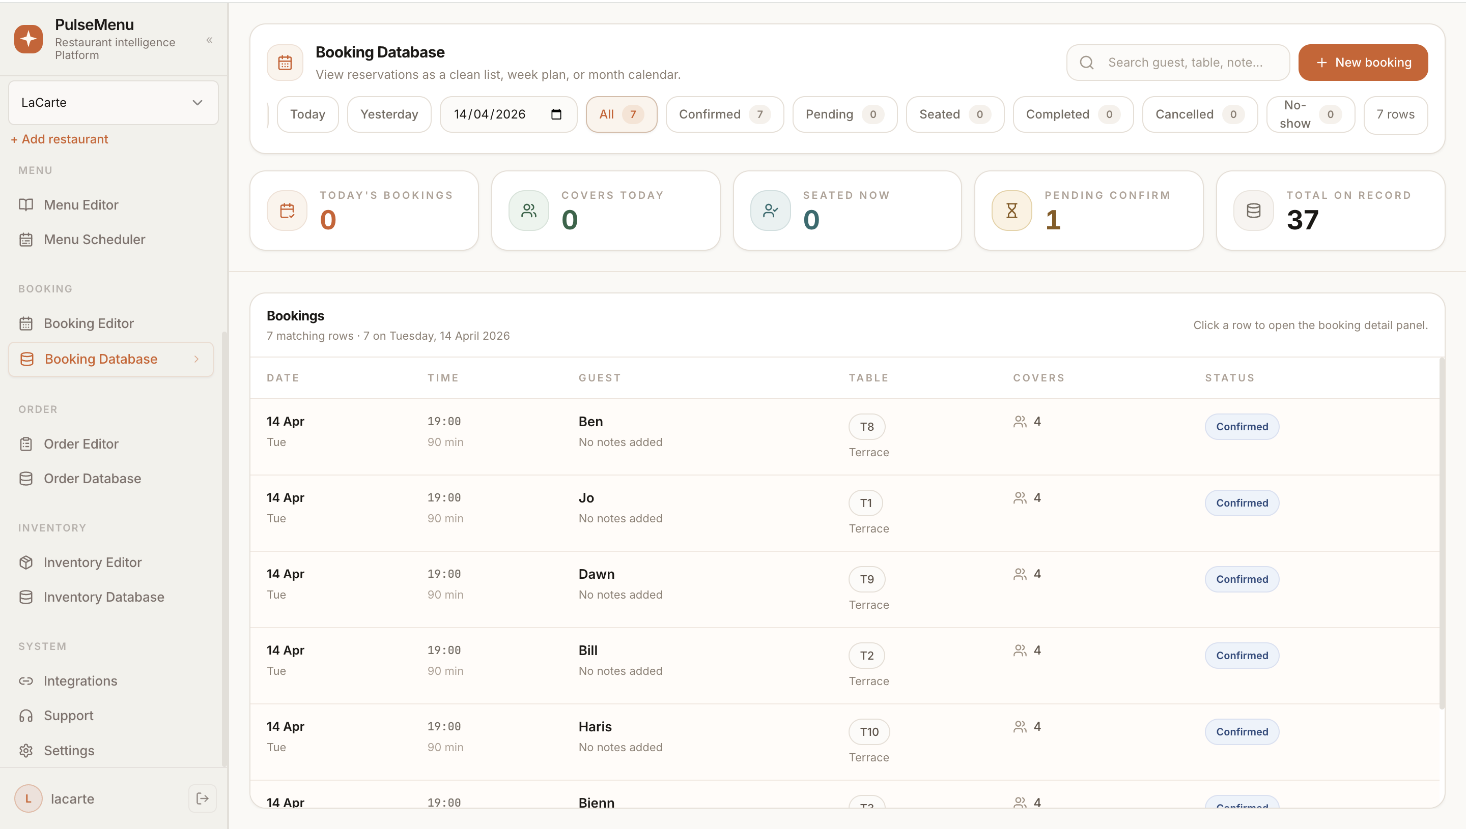Click the 7 rows indicator
Image resolution: width=1466 pixels, height=829 pixels.
[1395, 114]
